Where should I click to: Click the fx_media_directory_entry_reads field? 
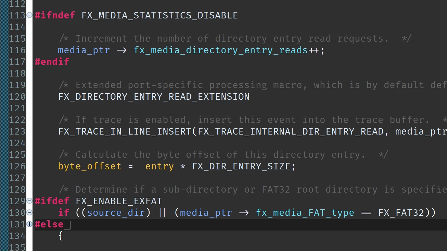(221, 50)
